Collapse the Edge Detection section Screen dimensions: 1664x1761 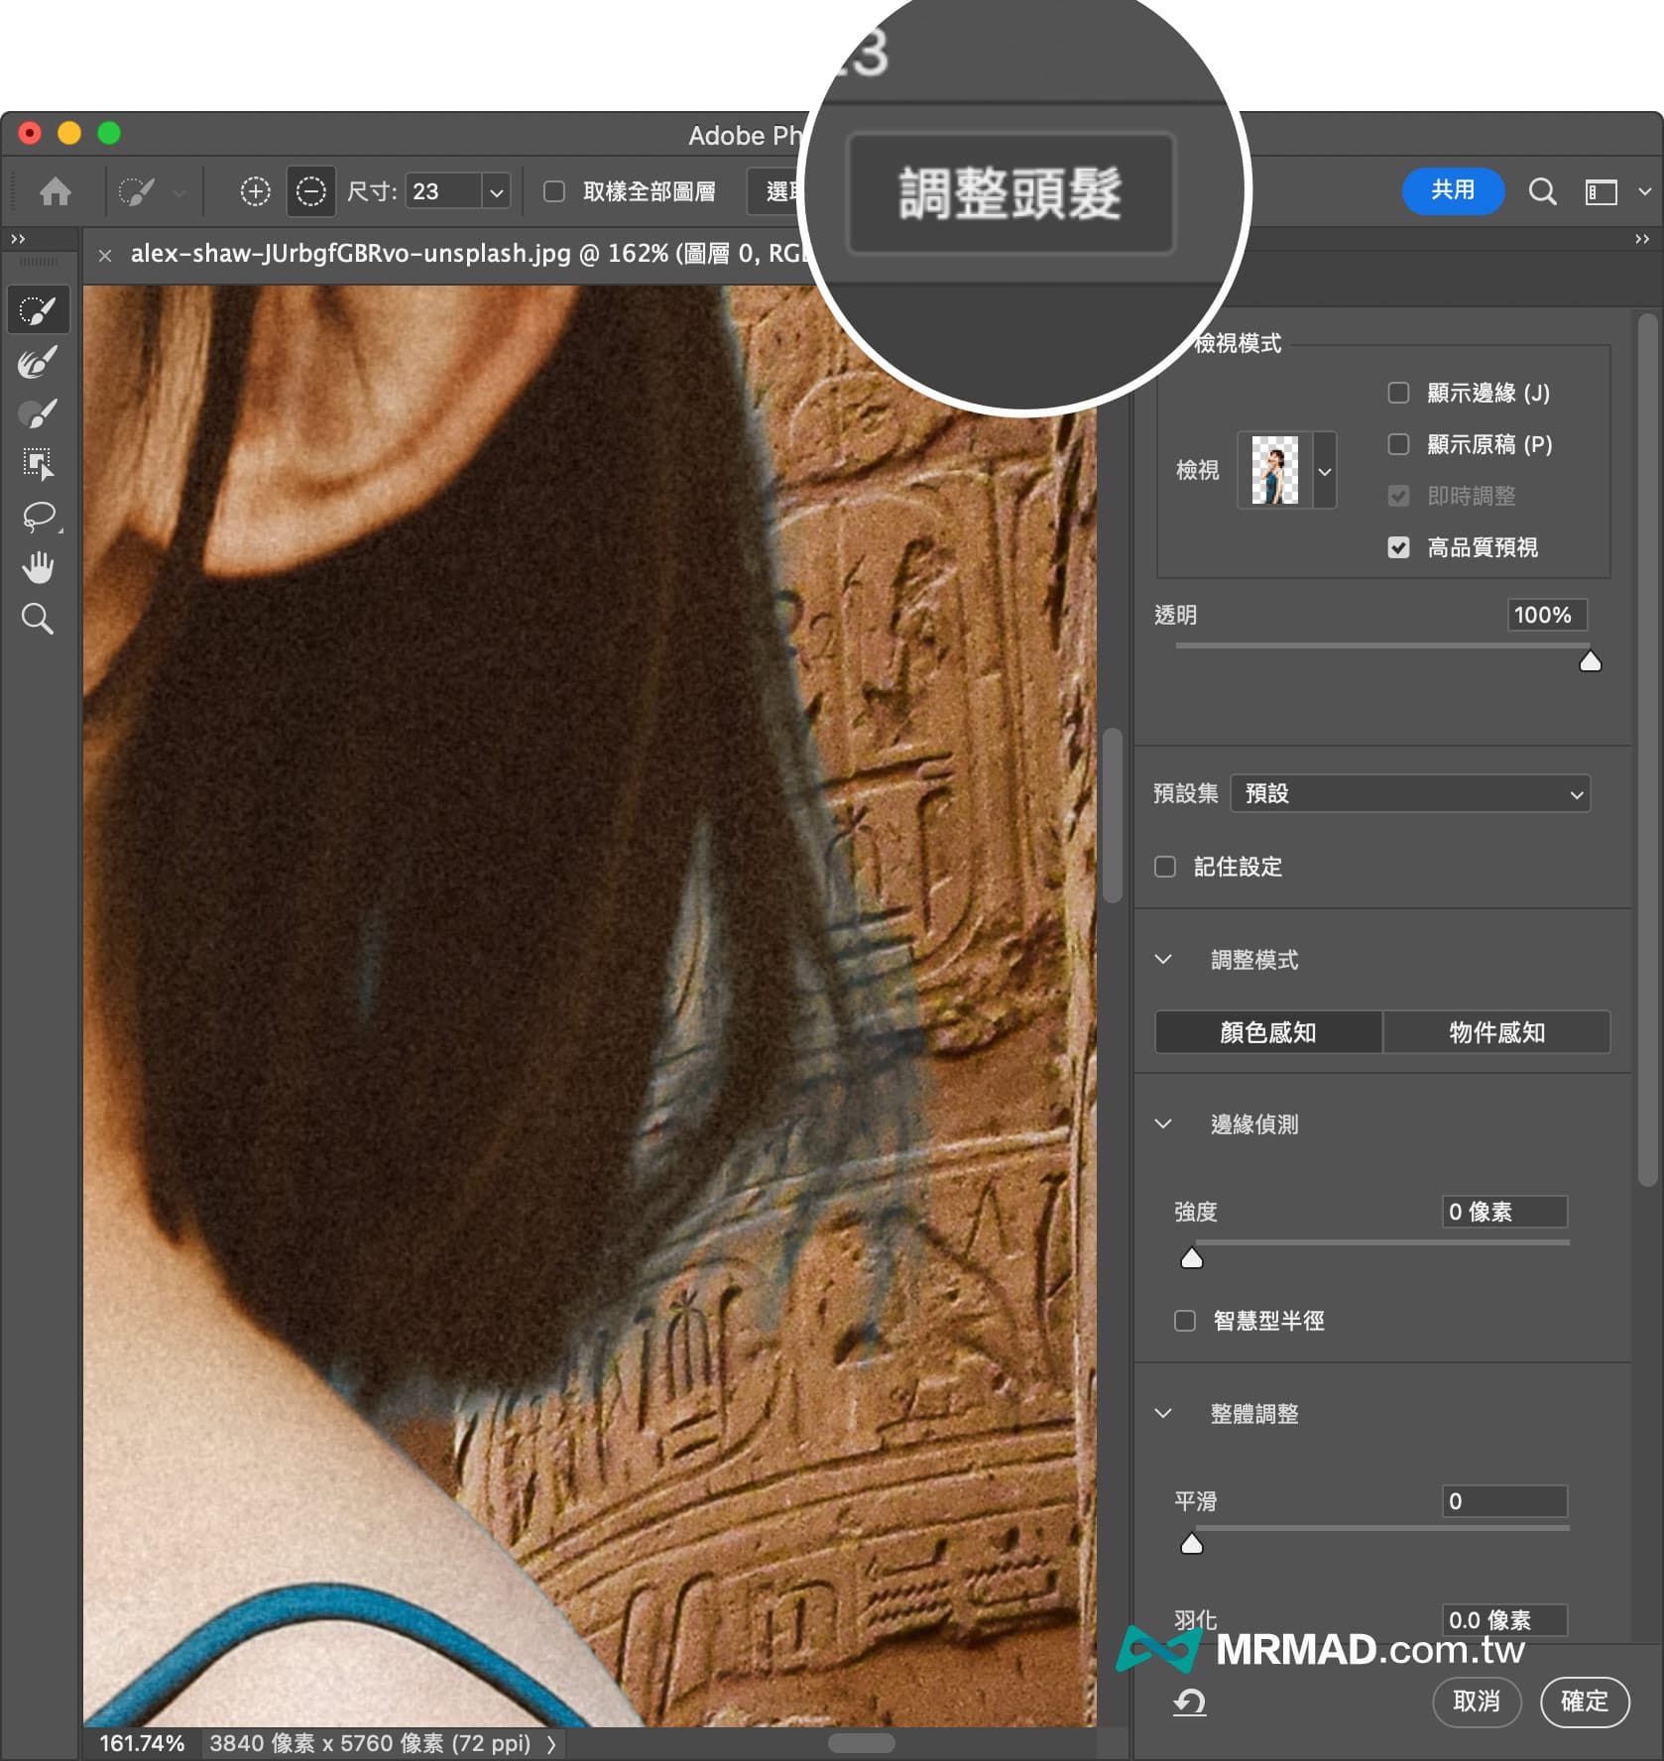click(x=1163, y=1123)
